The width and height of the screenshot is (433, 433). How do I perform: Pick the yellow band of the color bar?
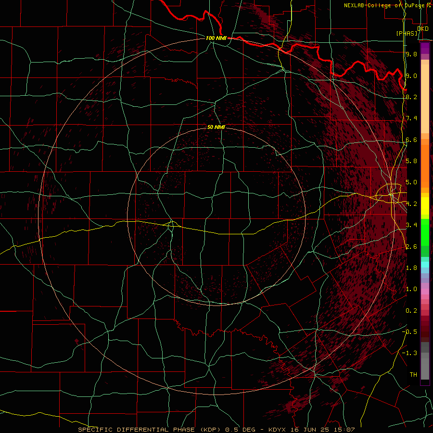click(425, 206)
